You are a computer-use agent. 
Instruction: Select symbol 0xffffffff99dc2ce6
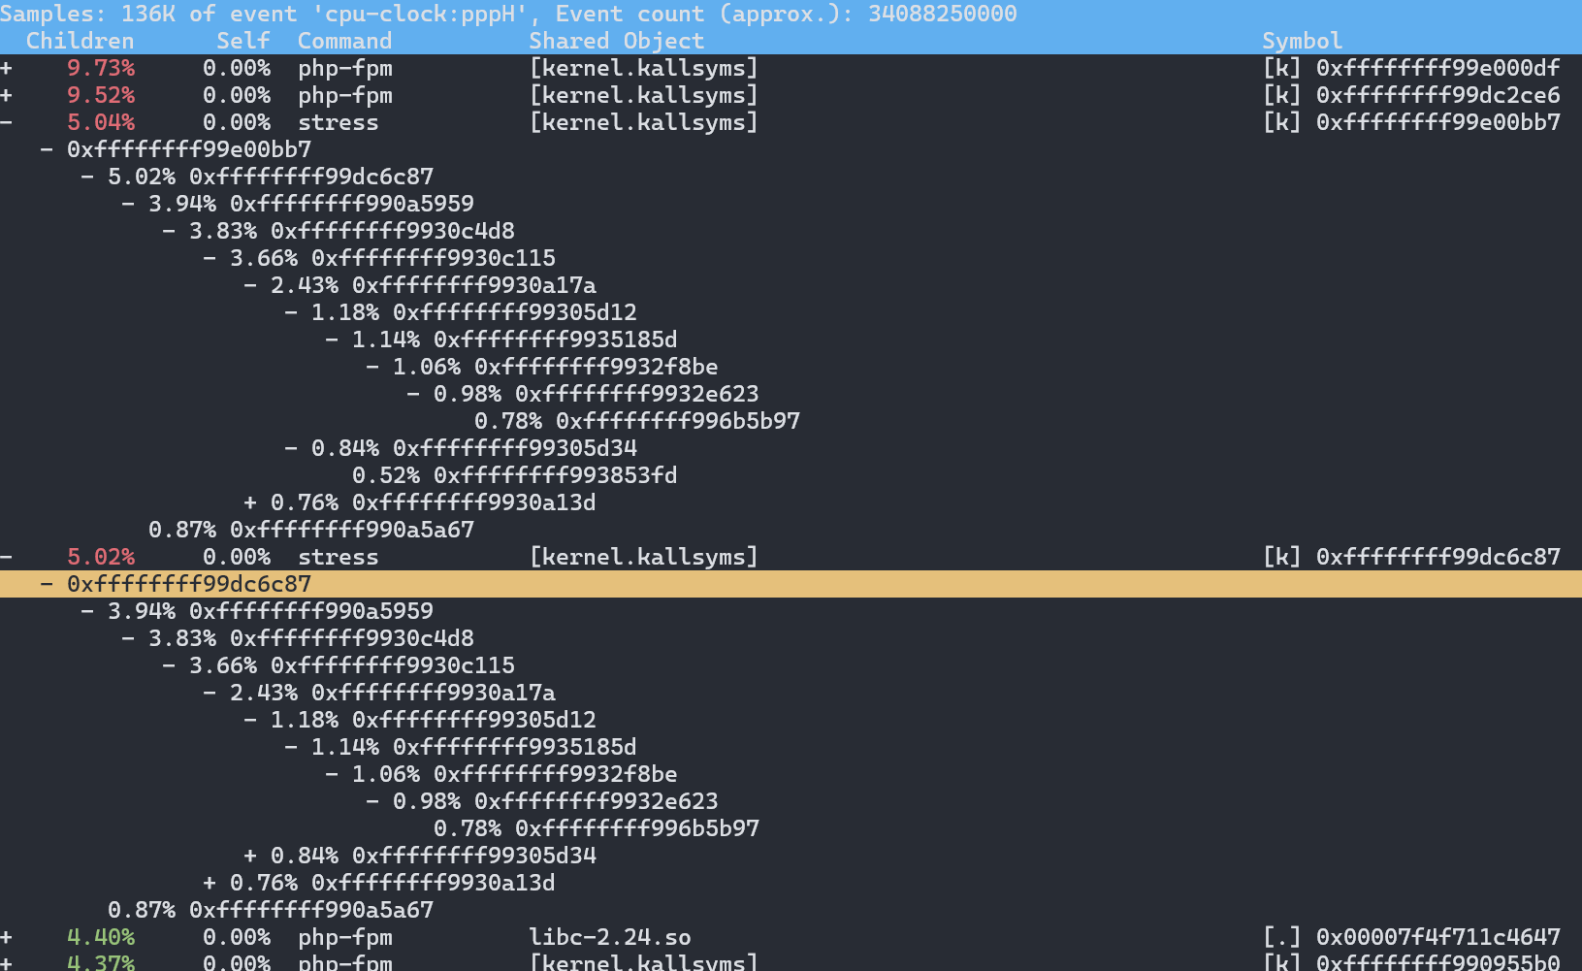(x=1438, y=95)
